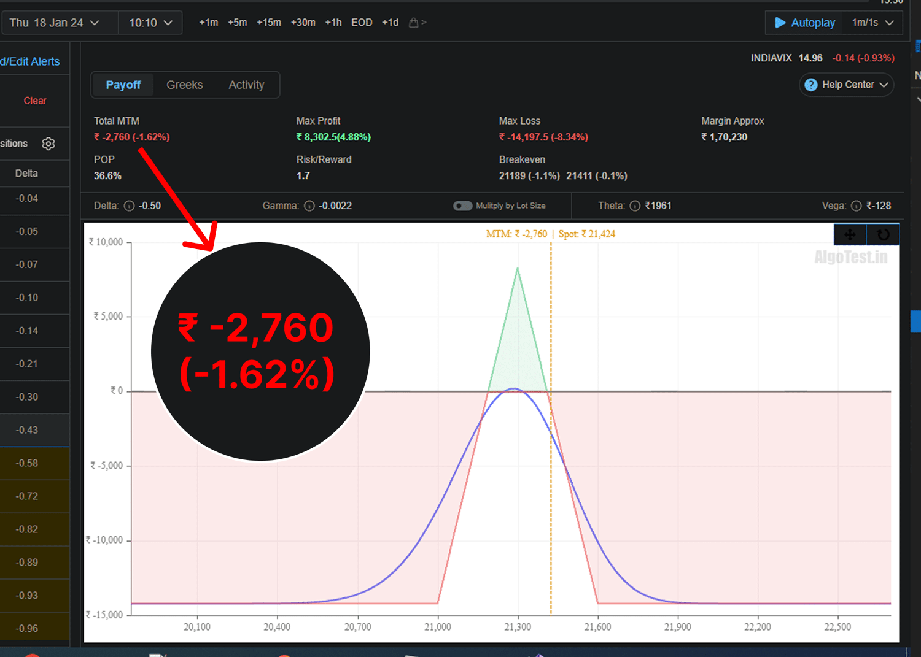Advance time using +15m button
Image resolution: width=921 pixels, height=657 pixels.
(268, 23)
